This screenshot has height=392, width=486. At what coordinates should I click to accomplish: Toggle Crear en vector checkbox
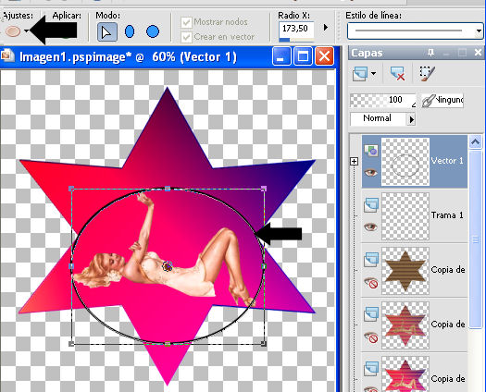tap(186, 37)
